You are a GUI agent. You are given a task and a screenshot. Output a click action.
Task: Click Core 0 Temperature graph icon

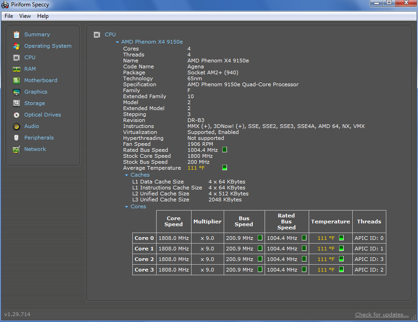coord(341,238)
